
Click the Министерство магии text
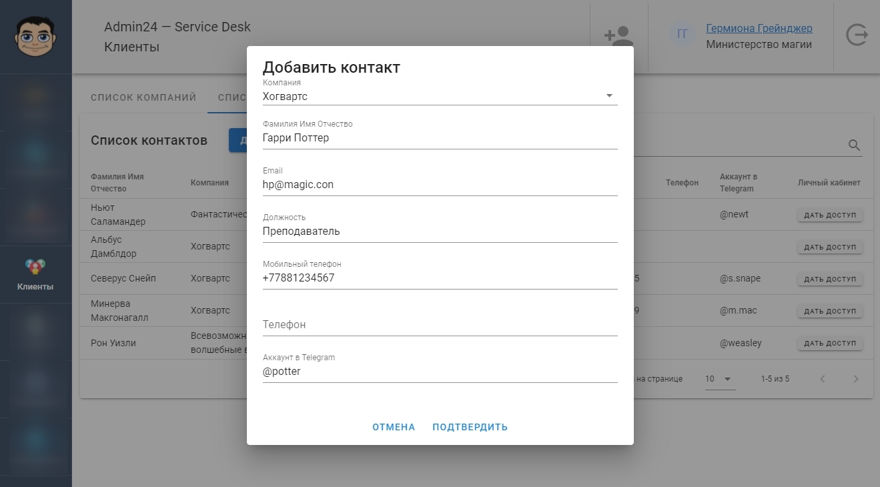coord(759,45)
